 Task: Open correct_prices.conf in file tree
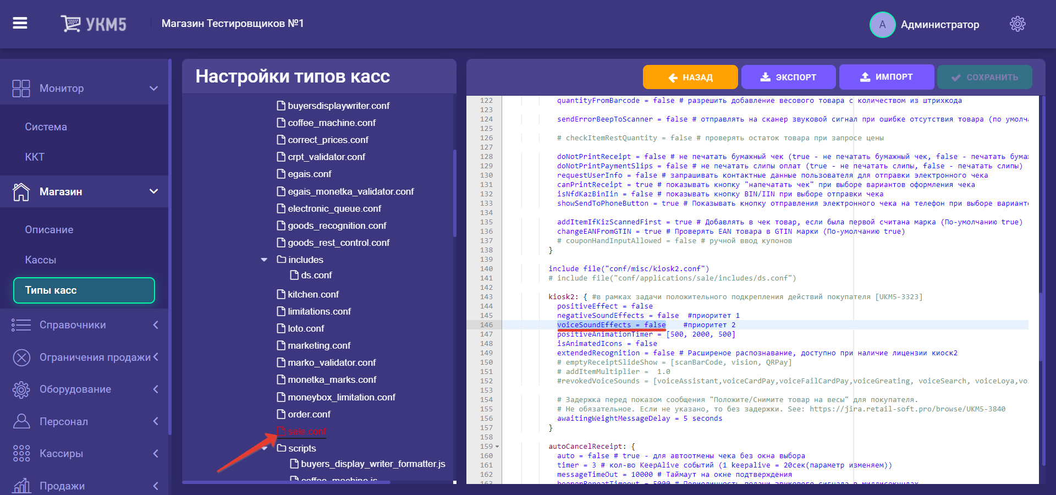[x=328, y=140]
